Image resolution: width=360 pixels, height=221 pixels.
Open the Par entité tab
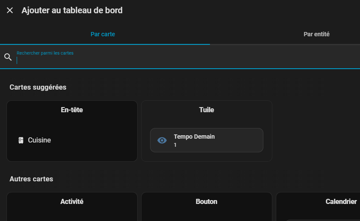tap(316, 34)
